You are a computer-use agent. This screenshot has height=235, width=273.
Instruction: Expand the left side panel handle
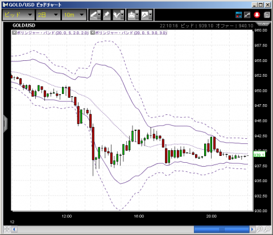point(5,123)
